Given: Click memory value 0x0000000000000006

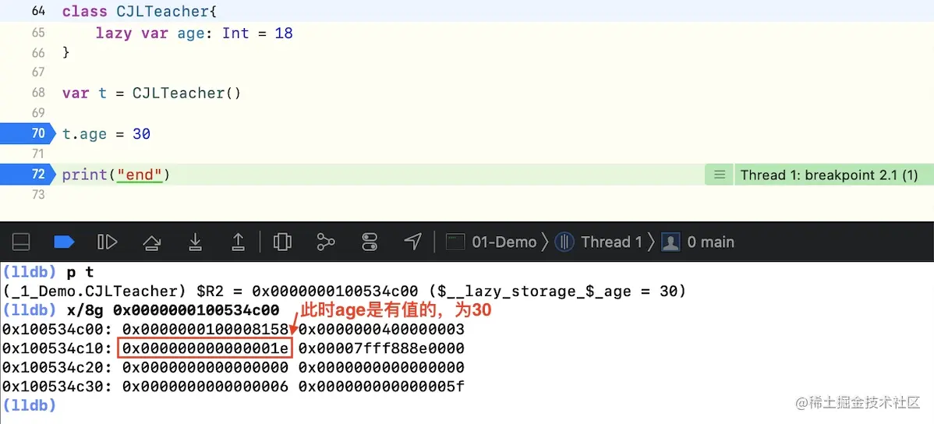Looking at the screenshot, I should click(x=206, y=387).
